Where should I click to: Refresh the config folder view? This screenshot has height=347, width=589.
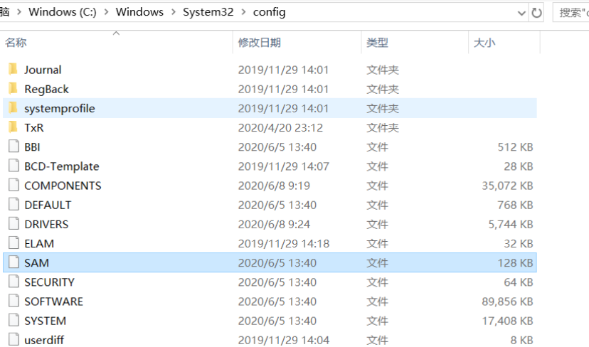[536, 13]
